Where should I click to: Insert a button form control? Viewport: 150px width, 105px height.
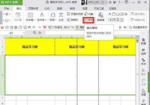[x=118, y=14]
